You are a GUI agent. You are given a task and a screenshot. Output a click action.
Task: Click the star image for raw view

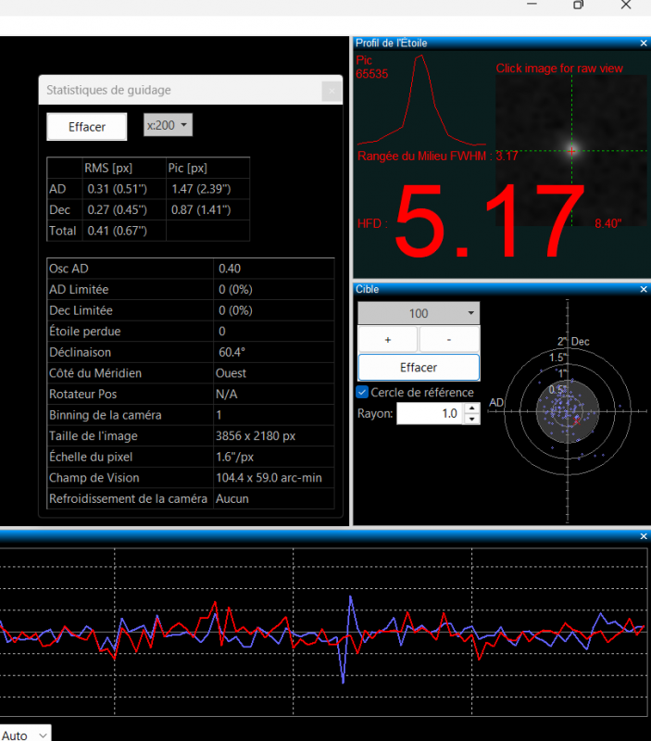click(x=571, y=150)
